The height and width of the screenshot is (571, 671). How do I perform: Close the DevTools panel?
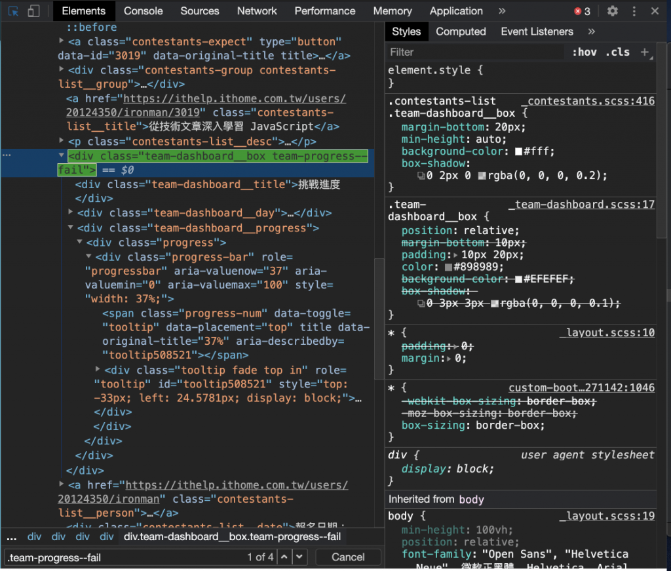655,11
